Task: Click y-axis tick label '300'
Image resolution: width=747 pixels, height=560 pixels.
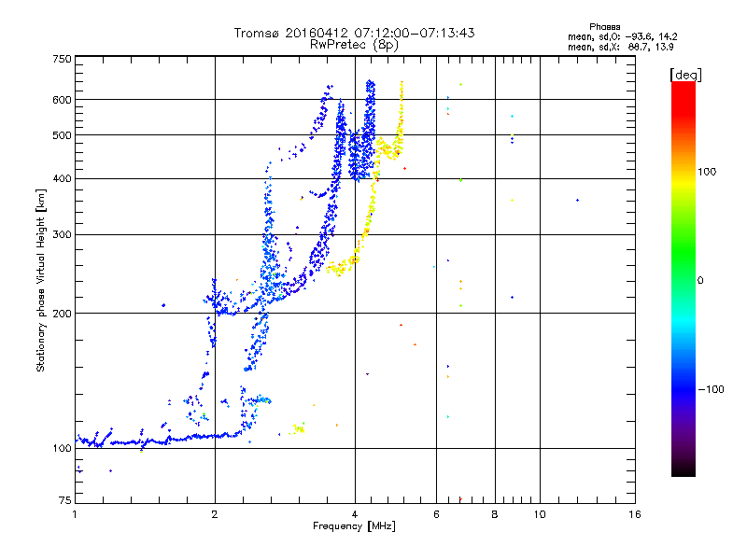Action: click(62, 235)
